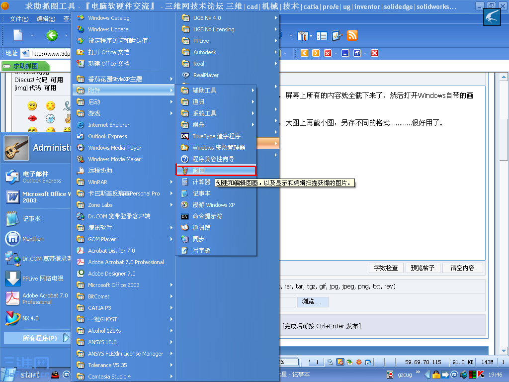Launch Windows Media Player icon
Screen dimensions: 509x382
coord(80,147)
